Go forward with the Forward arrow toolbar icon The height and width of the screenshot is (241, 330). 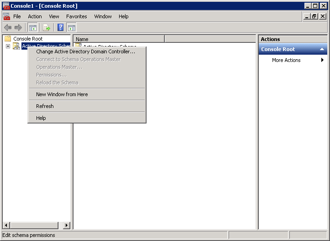(x=18, y=27)
